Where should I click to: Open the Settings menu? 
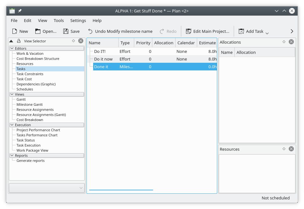78,20
